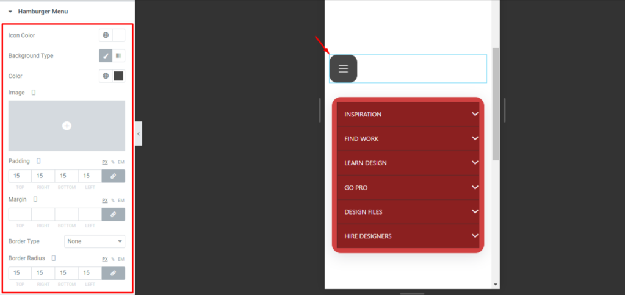Screen dimensions: 625x295
Task: Toggle linked values for Margin
Action: pyautogui.click(x=113, y=215)
